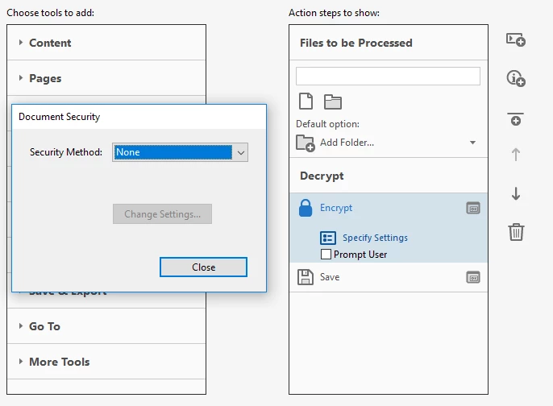Screen dimensions: 553x406
Task: Click the Specify Settings link
Action: coord(375,238)
